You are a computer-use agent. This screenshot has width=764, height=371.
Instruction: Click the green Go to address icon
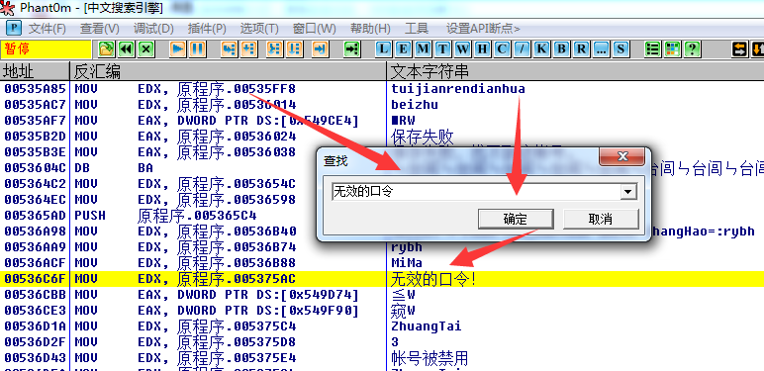(x=351, y=48)
